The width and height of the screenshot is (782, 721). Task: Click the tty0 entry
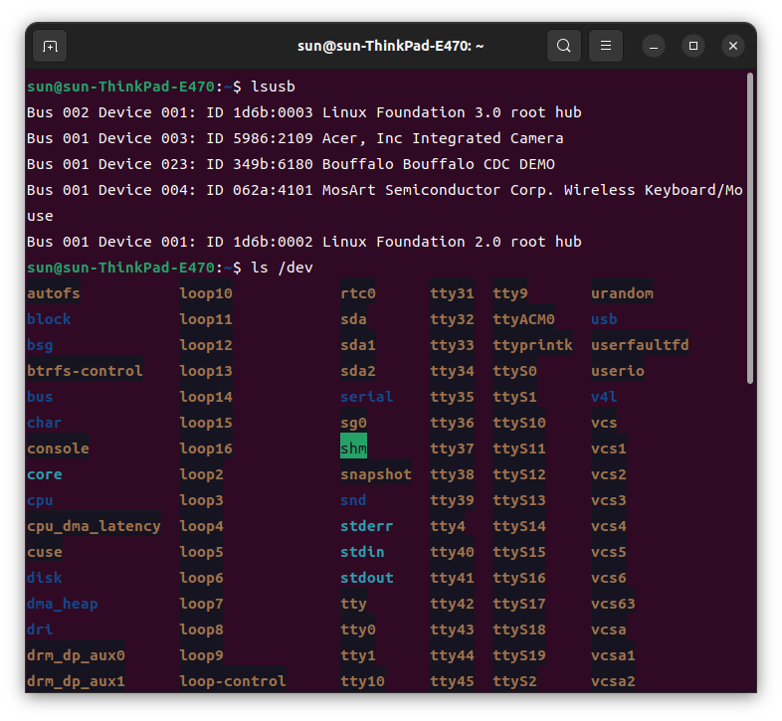358,630
